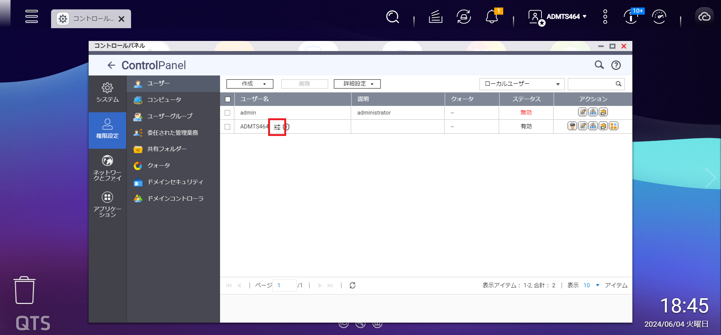721x335 pixels.
Task: Edit account profile for ADMTS464
Action: (x=582, y=126)
